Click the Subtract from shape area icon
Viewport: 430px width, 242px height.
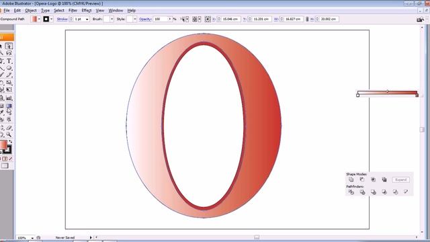(362, 179)
